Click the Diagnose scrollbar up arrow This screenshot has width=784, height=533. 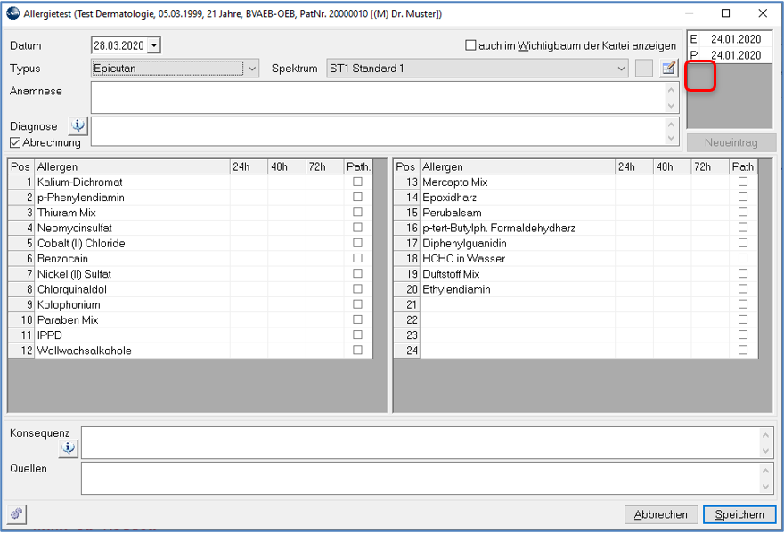[x=672, y=125]
